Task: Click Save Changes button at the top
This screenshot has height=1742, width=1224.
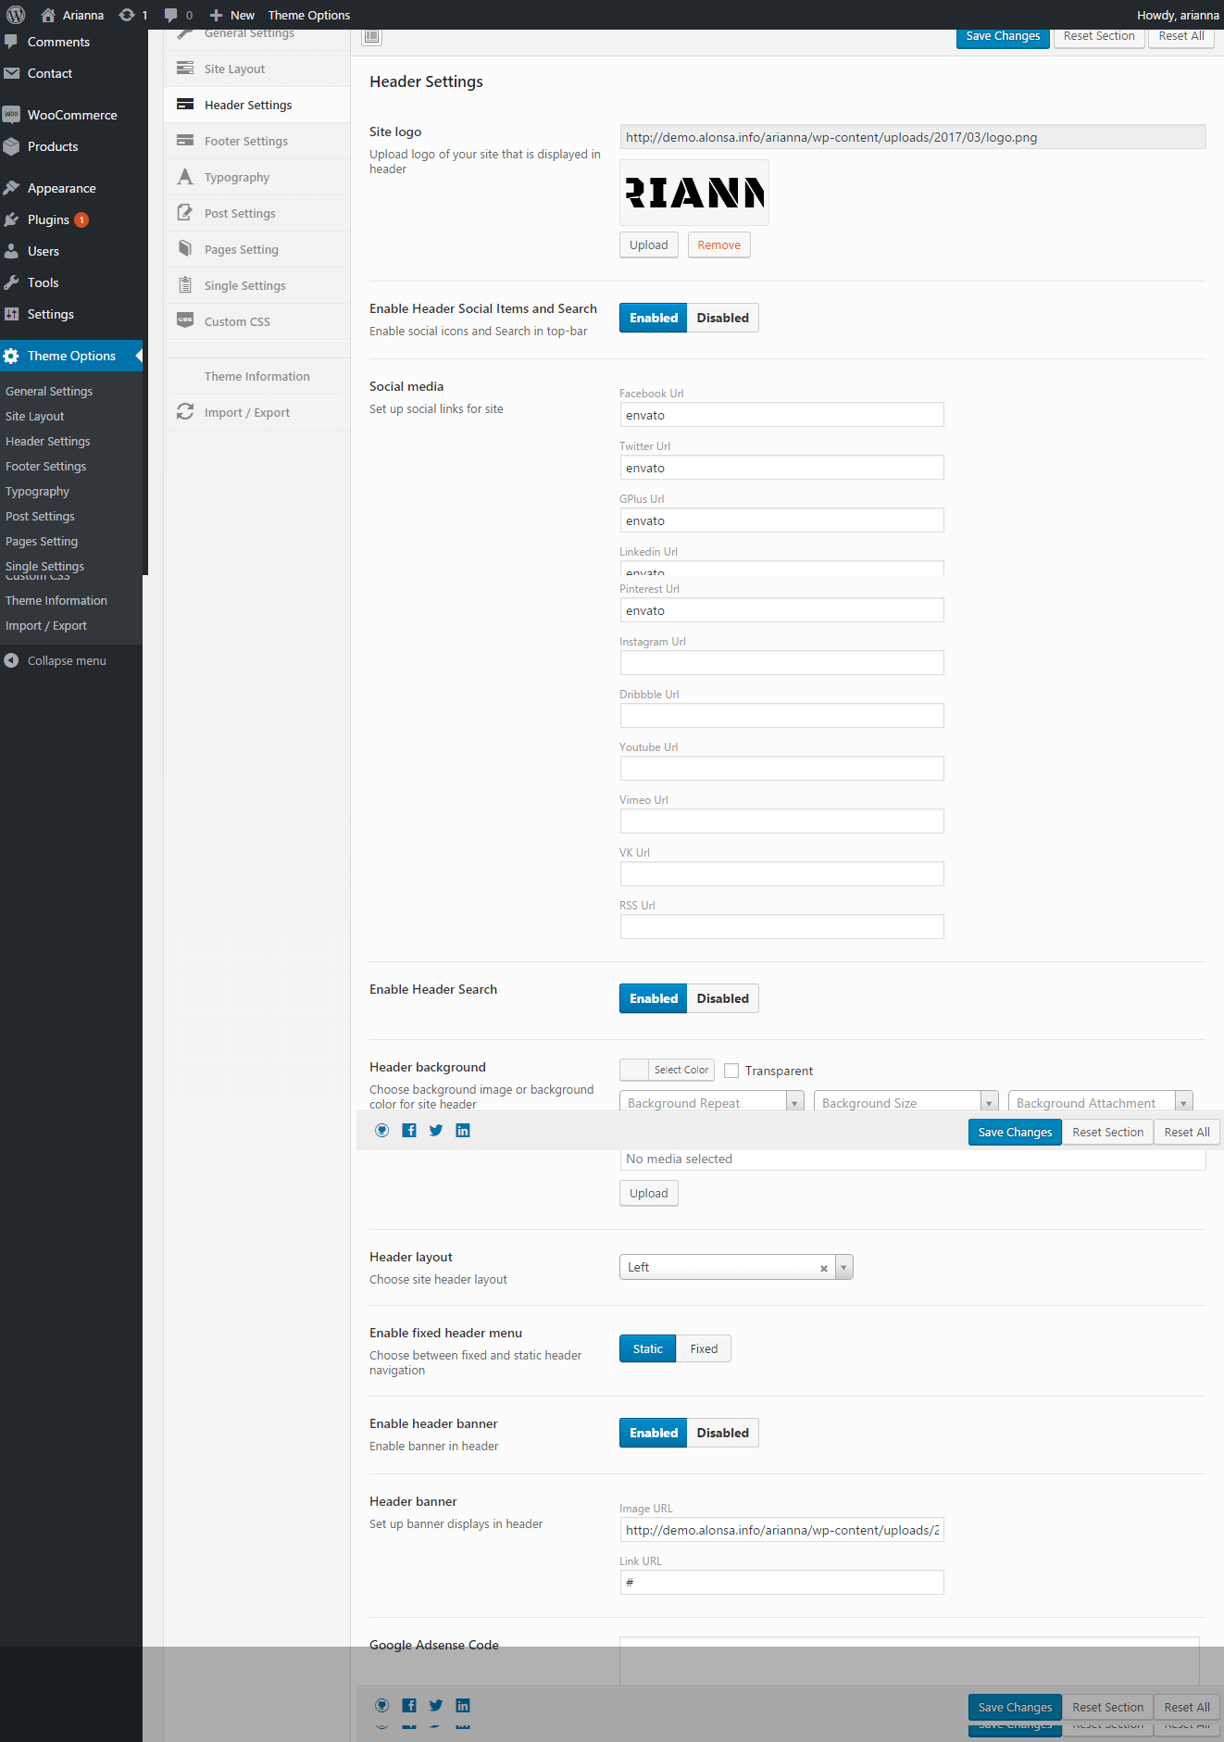Action: coord(1002,36)
